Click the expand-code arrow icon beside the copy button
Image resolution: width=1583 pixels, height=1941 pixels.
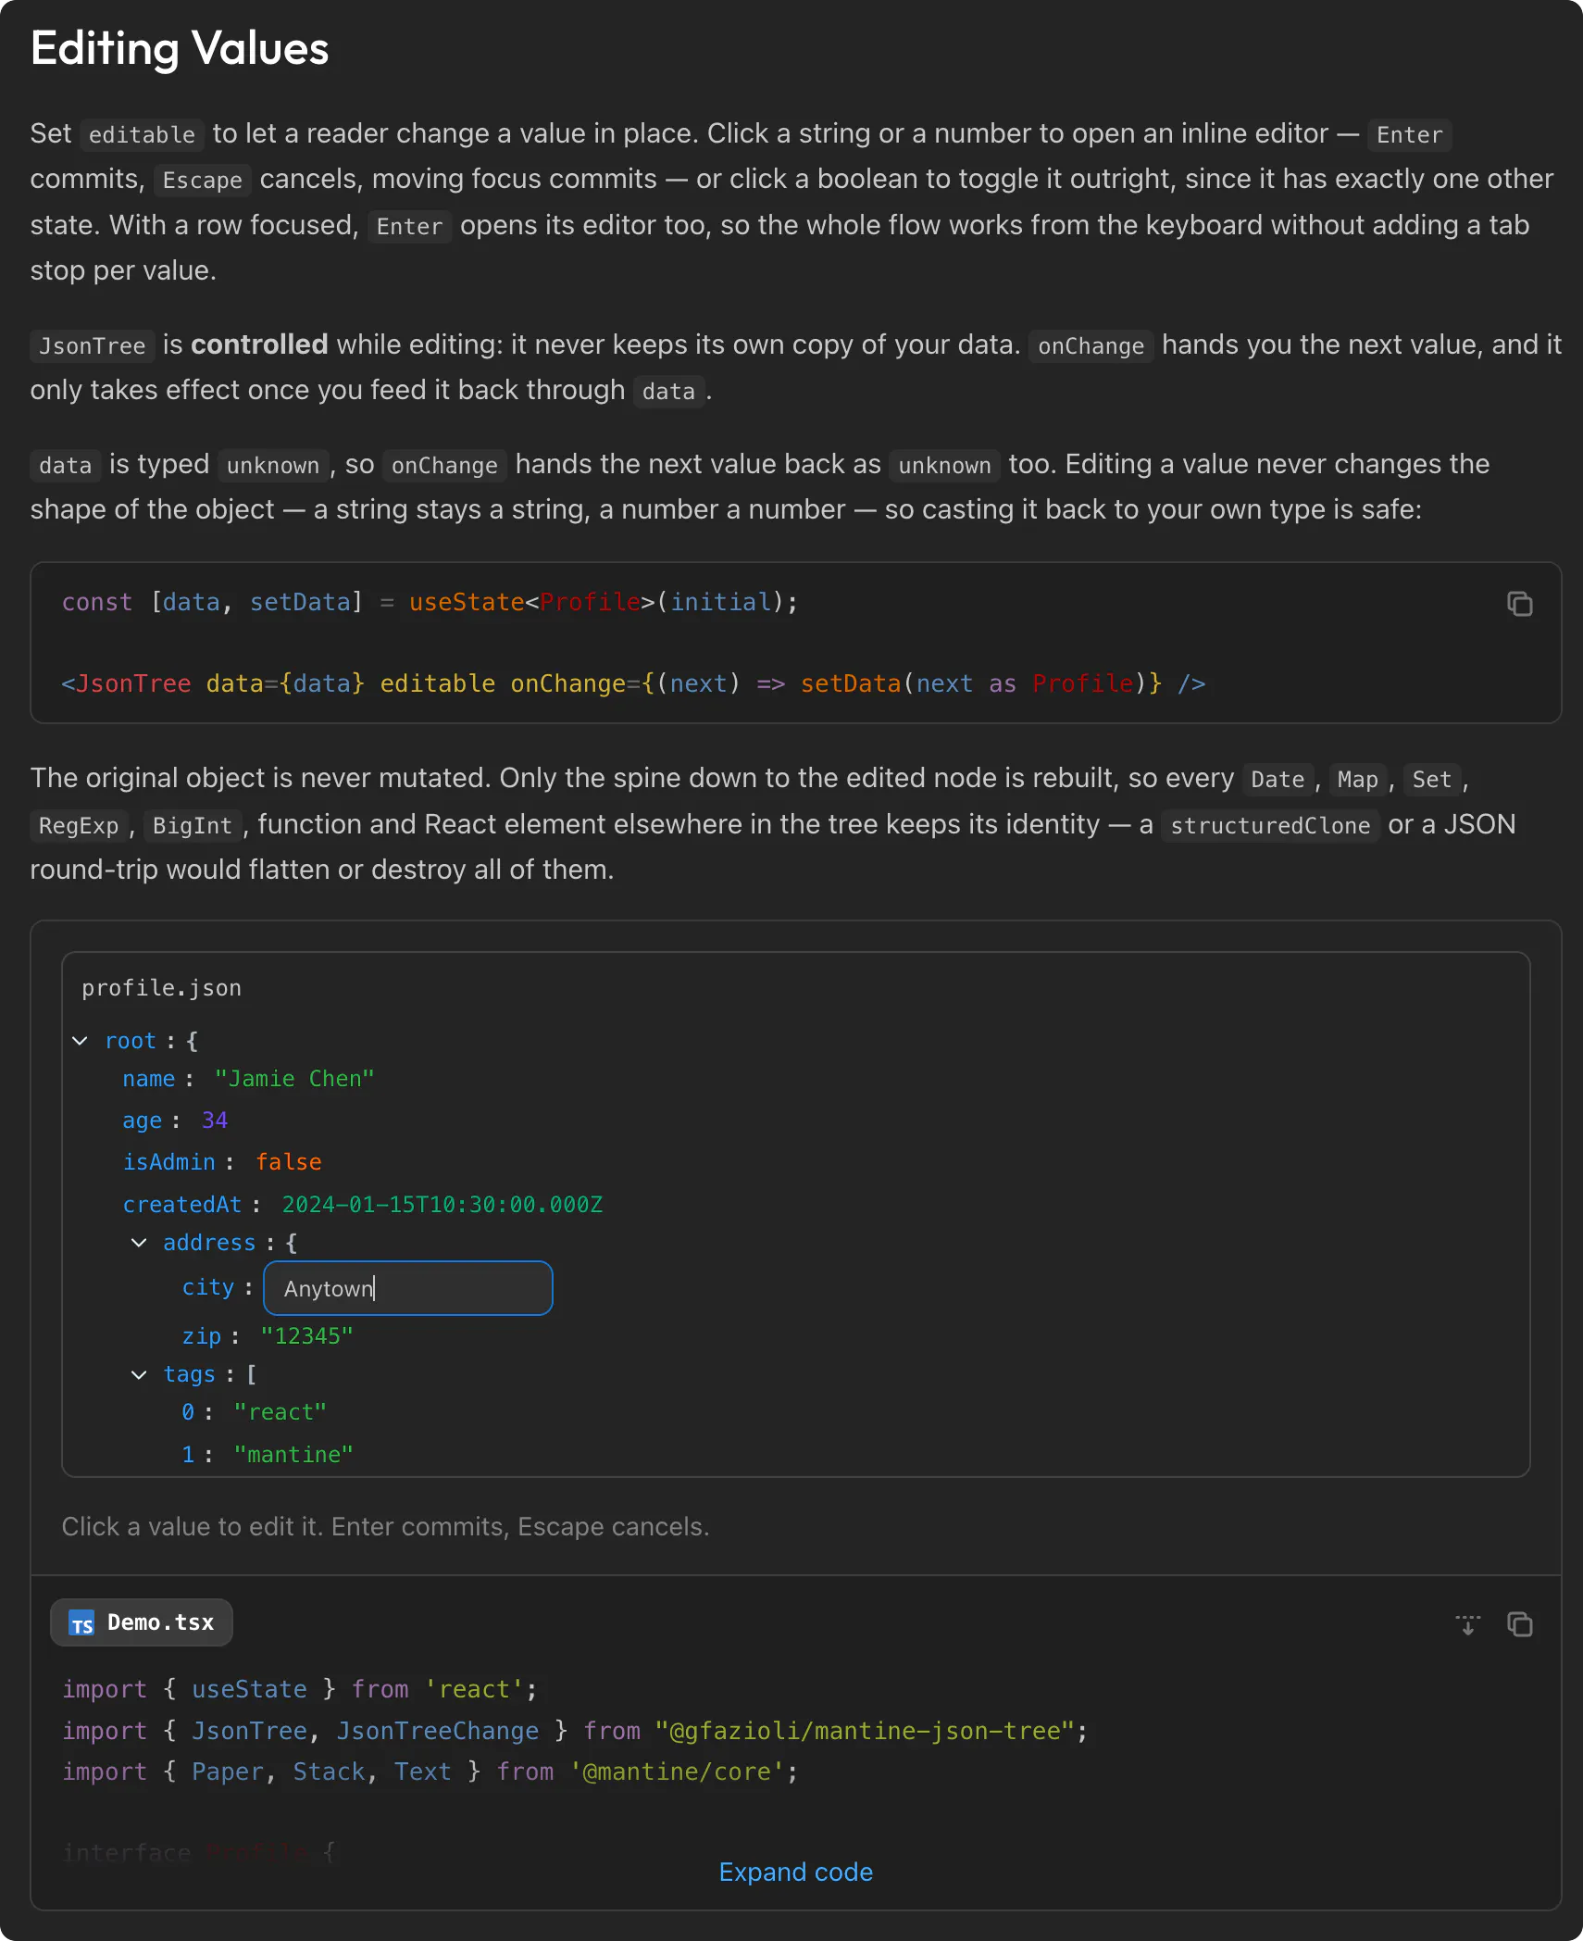click(x=1467, y=1624)
